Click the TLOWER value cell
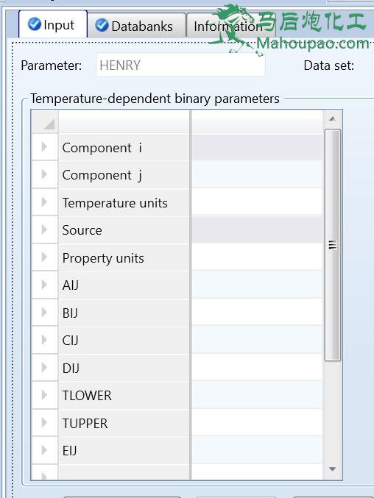This screenshot has height=498, width=374. tap(257, 395)
